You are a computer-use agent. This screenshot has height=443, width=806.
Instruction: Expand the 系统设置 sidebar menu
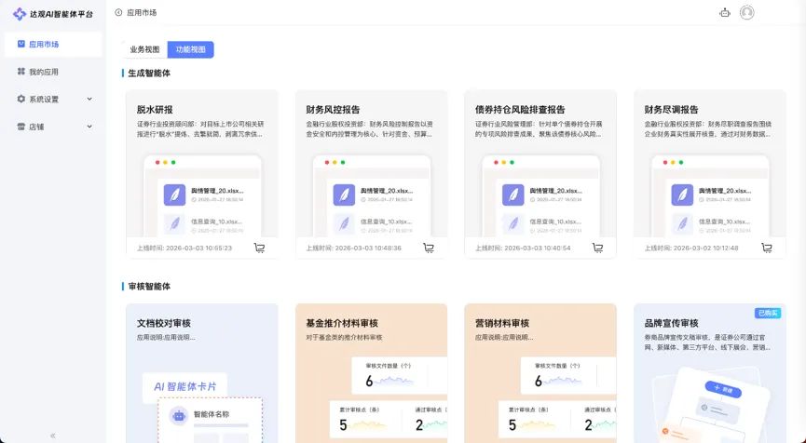click(x=53, y=99)
